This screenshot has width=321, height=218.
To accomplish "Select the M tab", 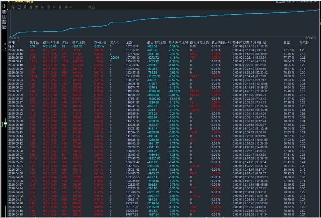I will 54,7.
